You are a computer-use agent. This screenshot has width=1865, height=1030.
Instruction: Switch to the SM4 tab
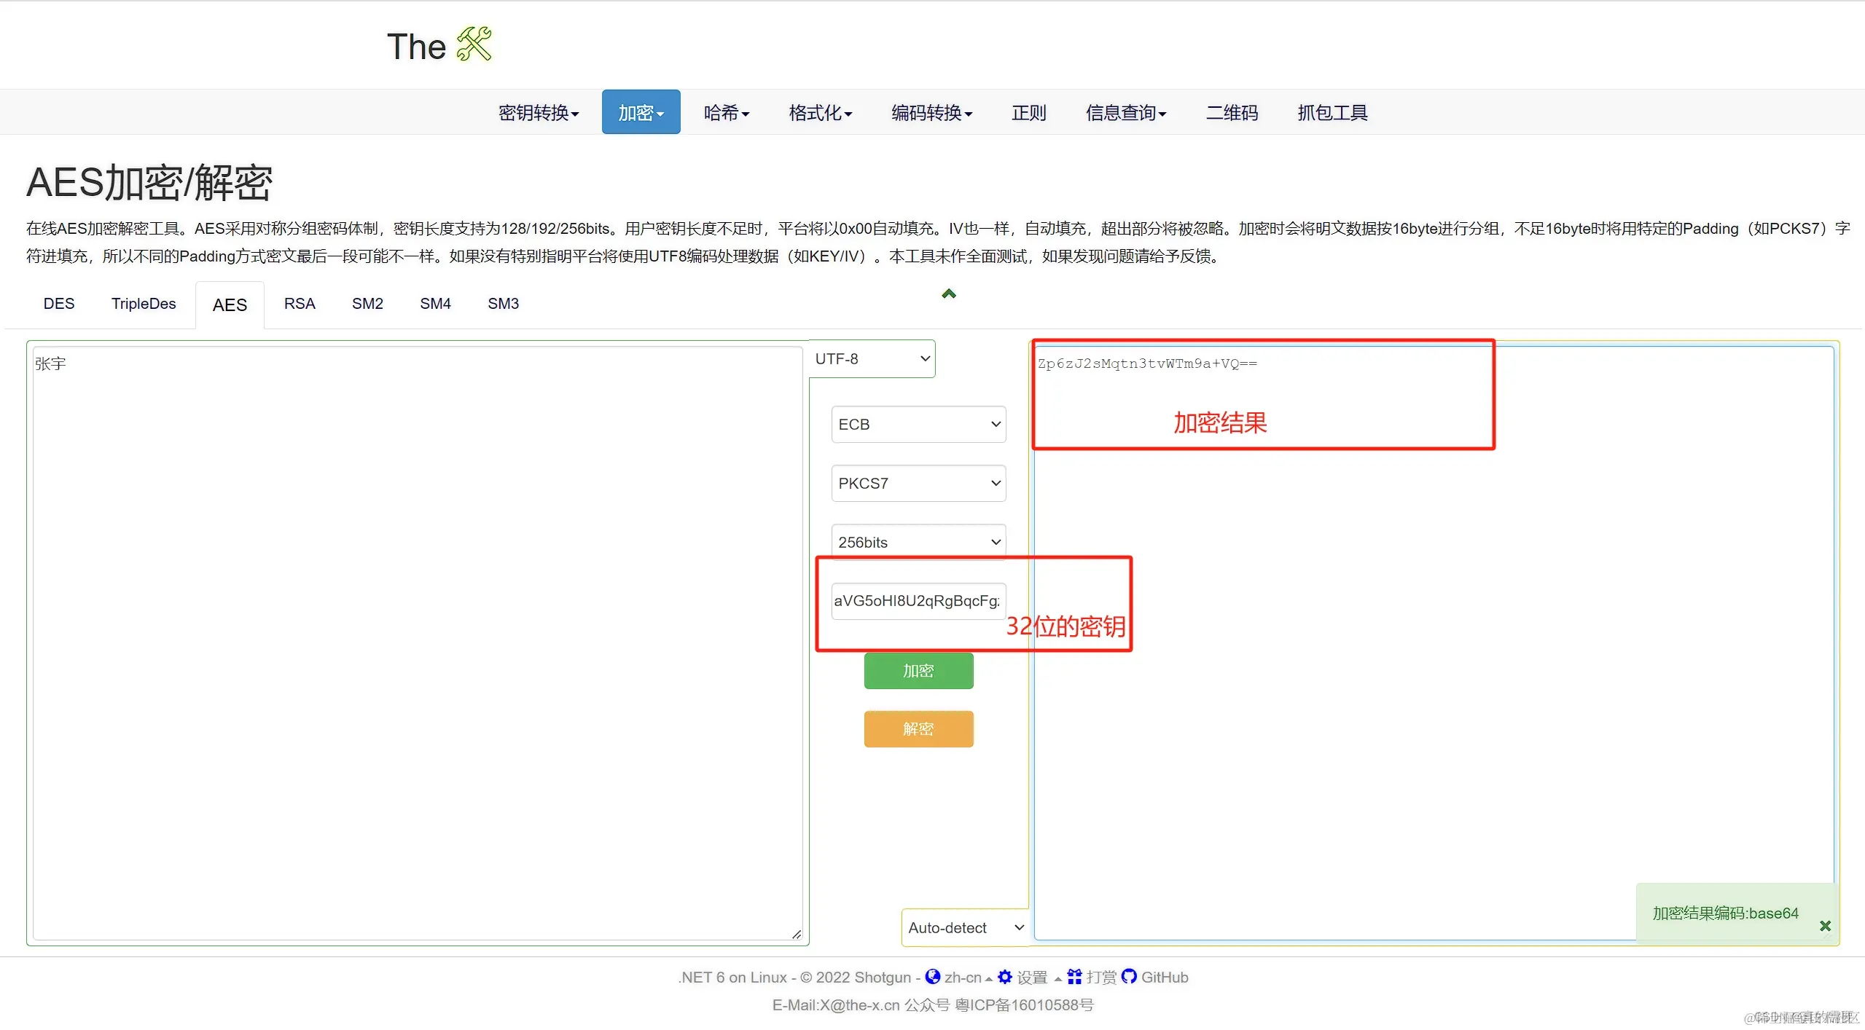click(435, 304)
